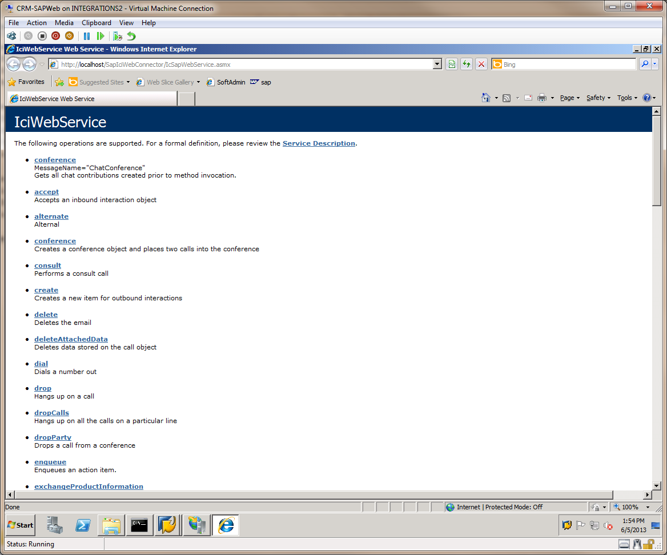Open the Action menu

(37, 23)
